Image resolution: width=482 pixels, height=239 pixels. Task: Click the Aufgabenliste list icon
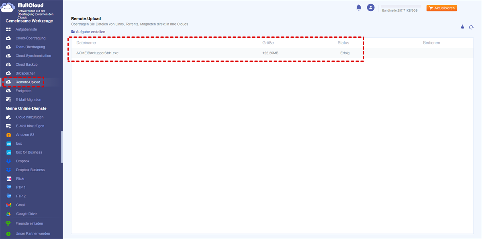click(x=8, y=29)
